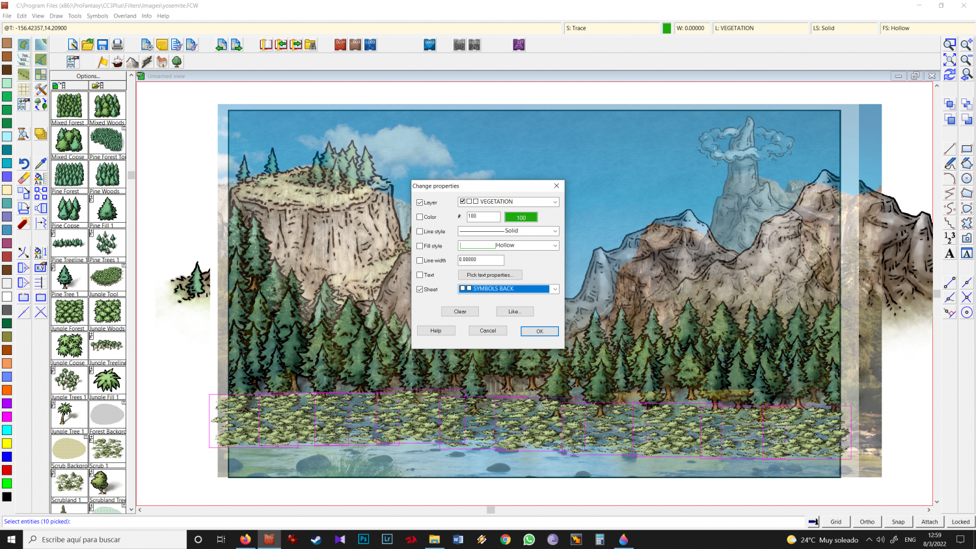The height and width of the screenshot is (549, 976).
Task: Click the sailing ship symbol catalog icon
Action: click(118, 62)
